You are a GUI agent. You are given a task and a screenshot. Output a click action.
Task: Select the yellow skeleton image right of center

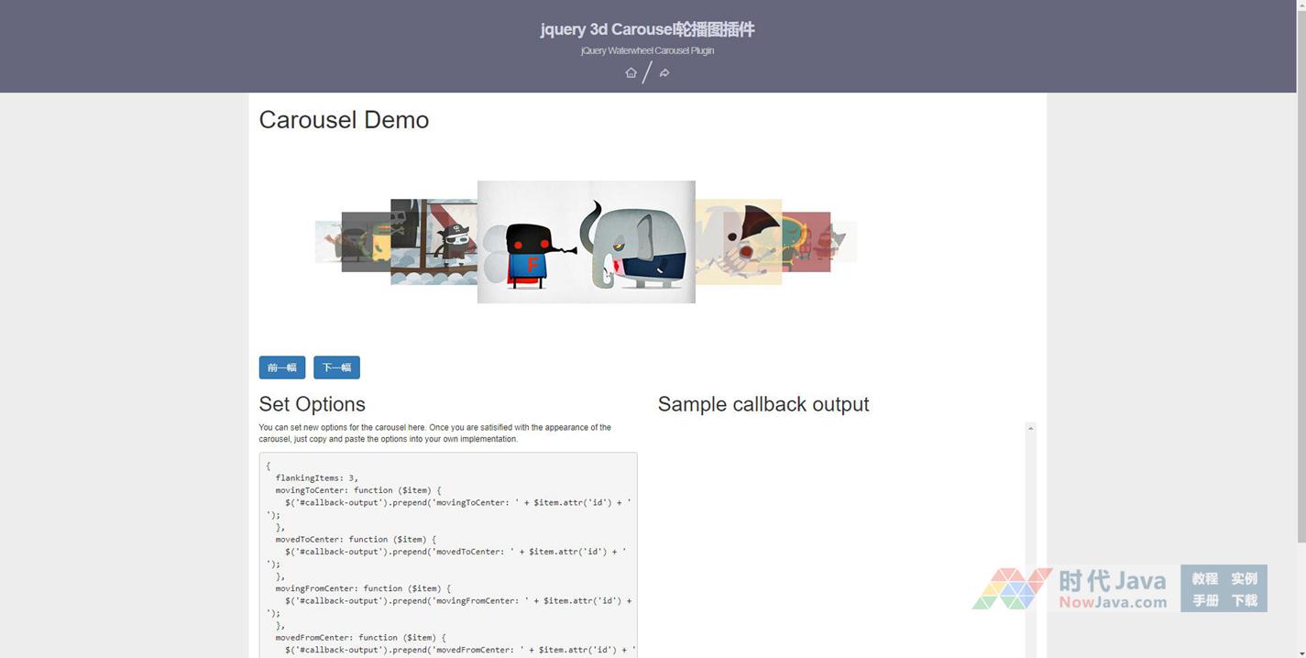(x=739, y=242)
